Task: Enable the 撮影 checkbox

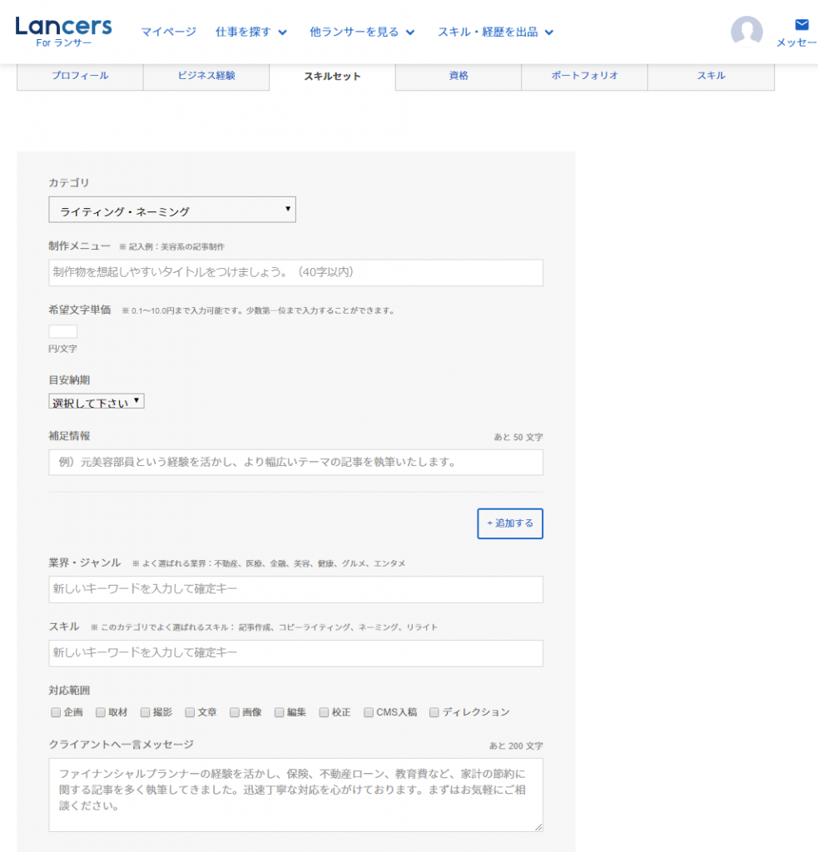Action: click(146, 712)
